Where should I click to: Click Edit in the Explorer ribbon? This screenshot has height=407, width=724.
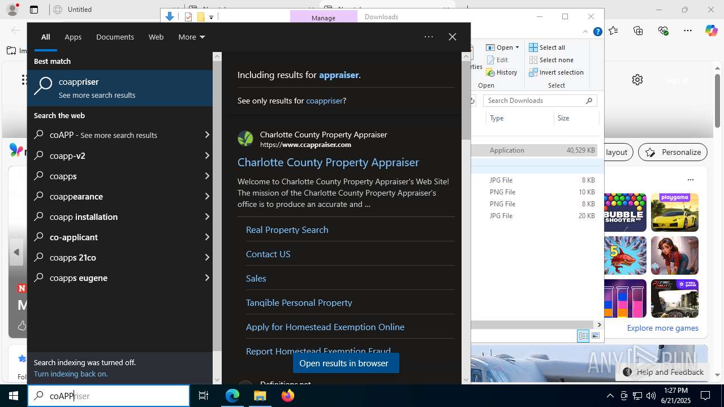[x=497, y=60]
